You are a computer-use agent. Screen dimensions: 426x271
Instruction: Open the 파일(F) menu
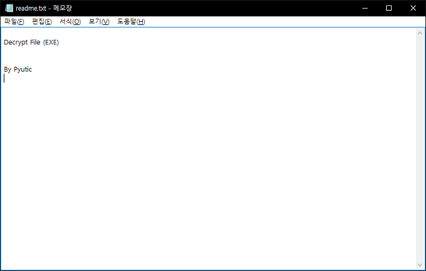[x=14, y=21]
